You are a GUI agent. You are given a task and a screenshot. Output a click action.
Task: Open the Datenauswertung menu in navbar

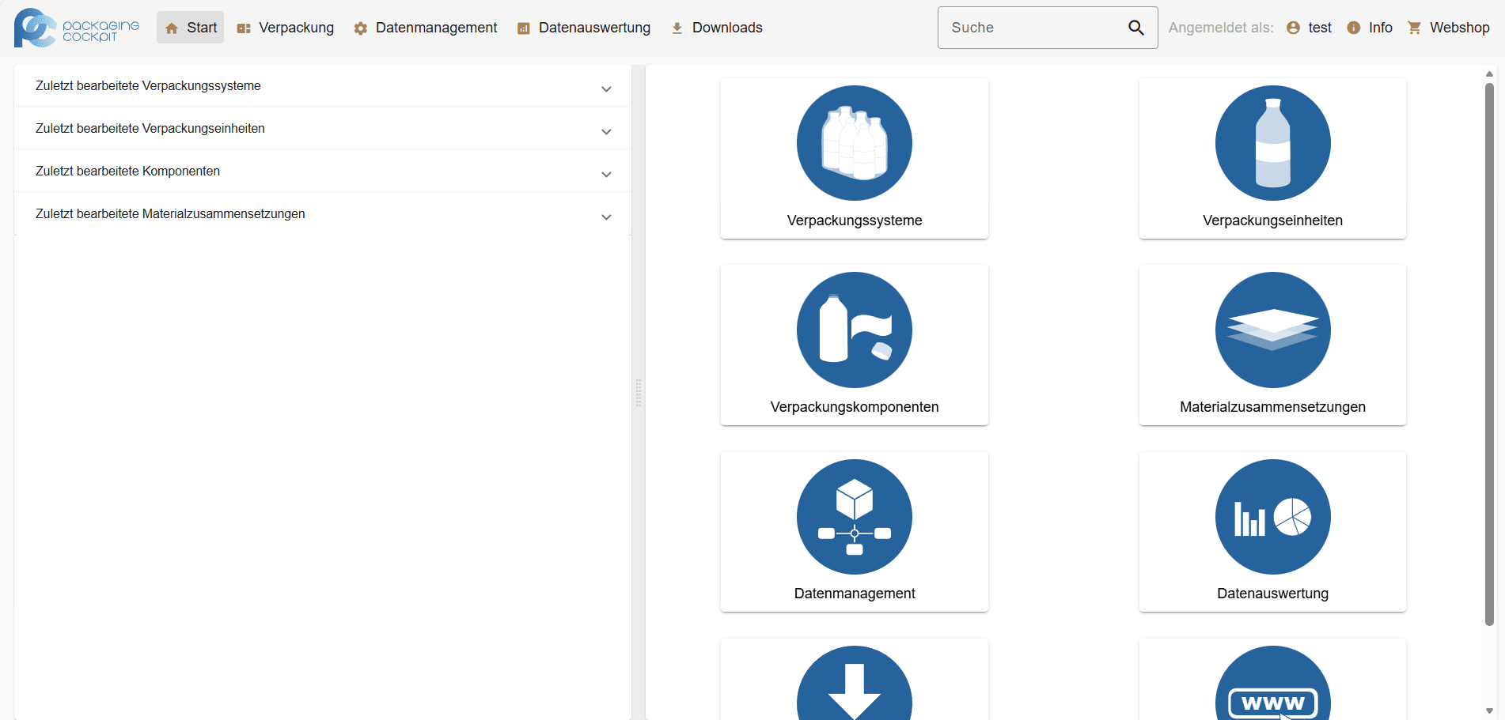pos(584,28)
